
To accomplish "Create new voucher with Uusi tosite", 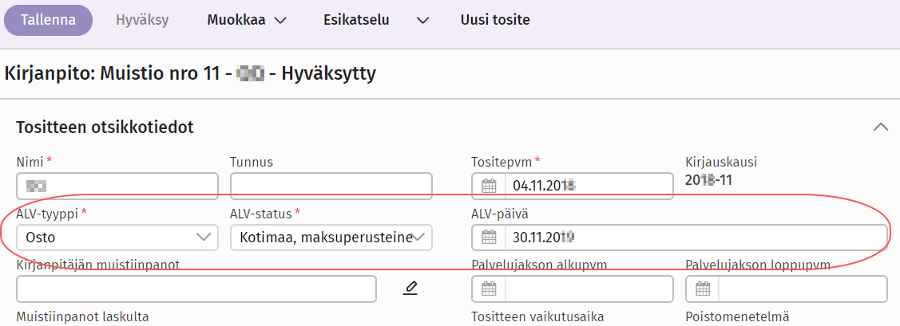I will pos(495,20).
